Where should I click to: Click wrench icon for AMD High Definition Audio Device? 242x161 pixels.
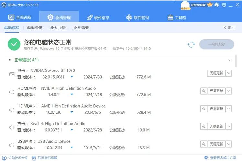click(203, 109)
